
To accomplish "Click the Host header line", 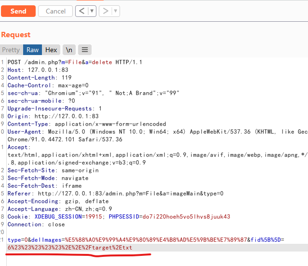I will pyautogui.click(x=38, y=70).
